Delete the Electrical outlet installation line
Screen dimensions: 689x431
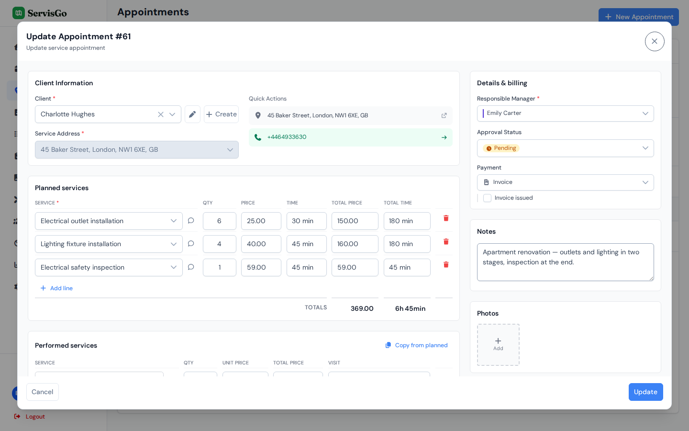[446, 218]
